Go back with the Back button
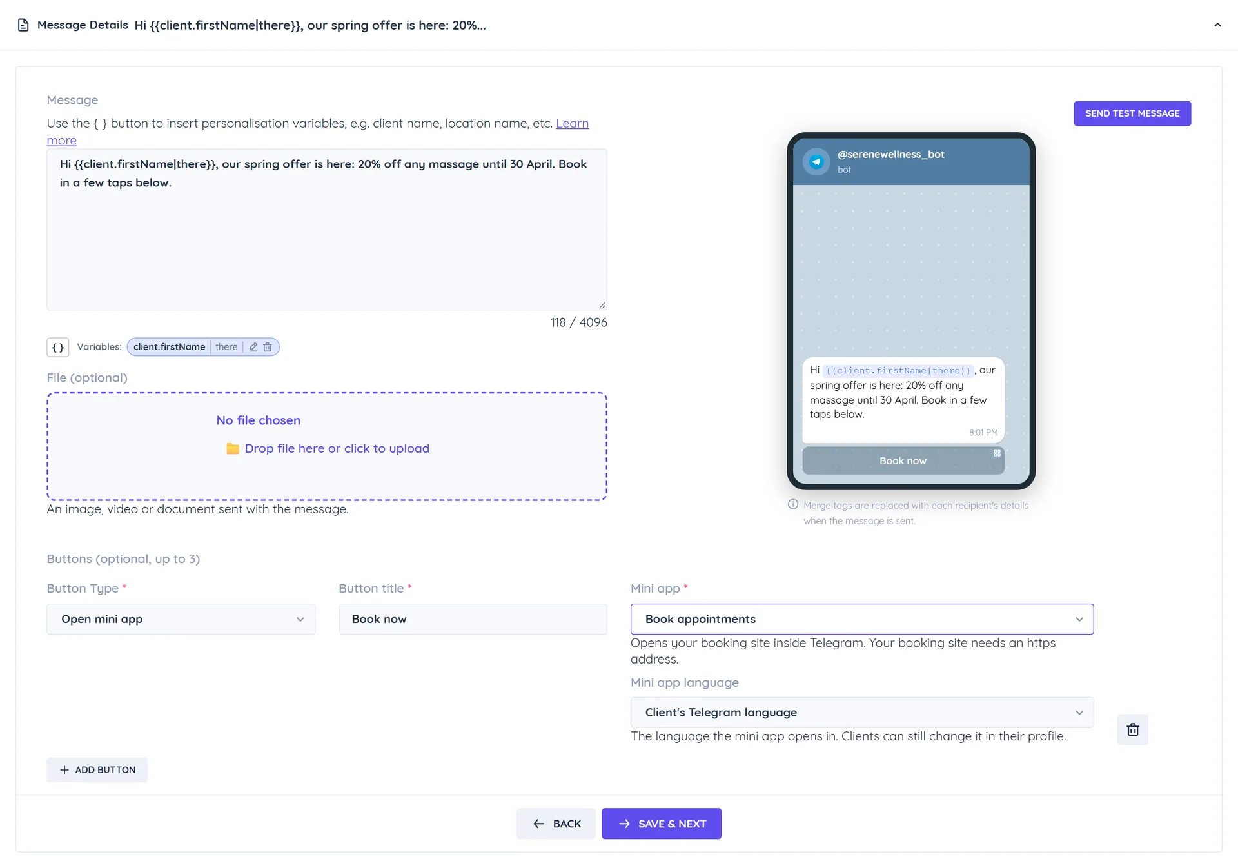 tap(556, 824)
